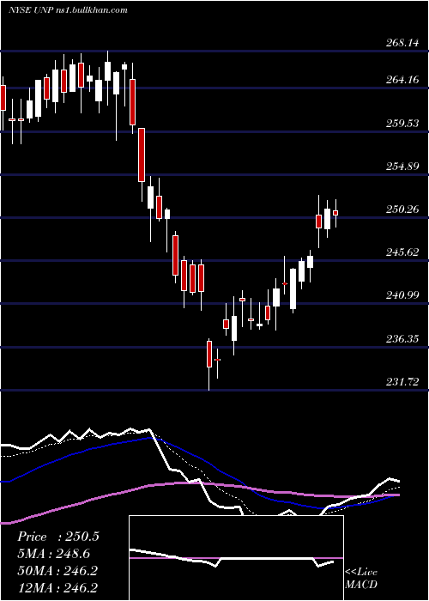Click the NYSE UNP ns1.bullkhan.com header text
Image resolution: width=429 pixels, height=601 pixels.
tap(68, 10)
